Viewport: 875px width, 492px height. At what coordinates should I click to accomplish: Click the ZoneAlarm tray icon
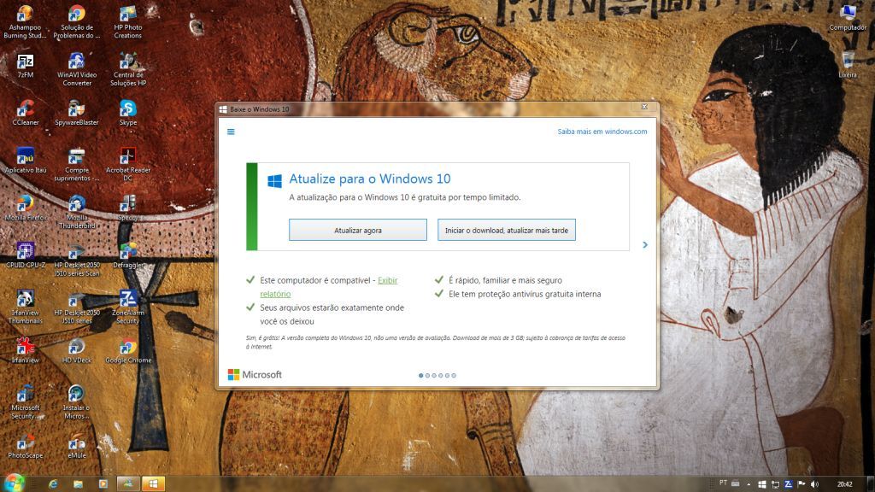coord(789,484)
